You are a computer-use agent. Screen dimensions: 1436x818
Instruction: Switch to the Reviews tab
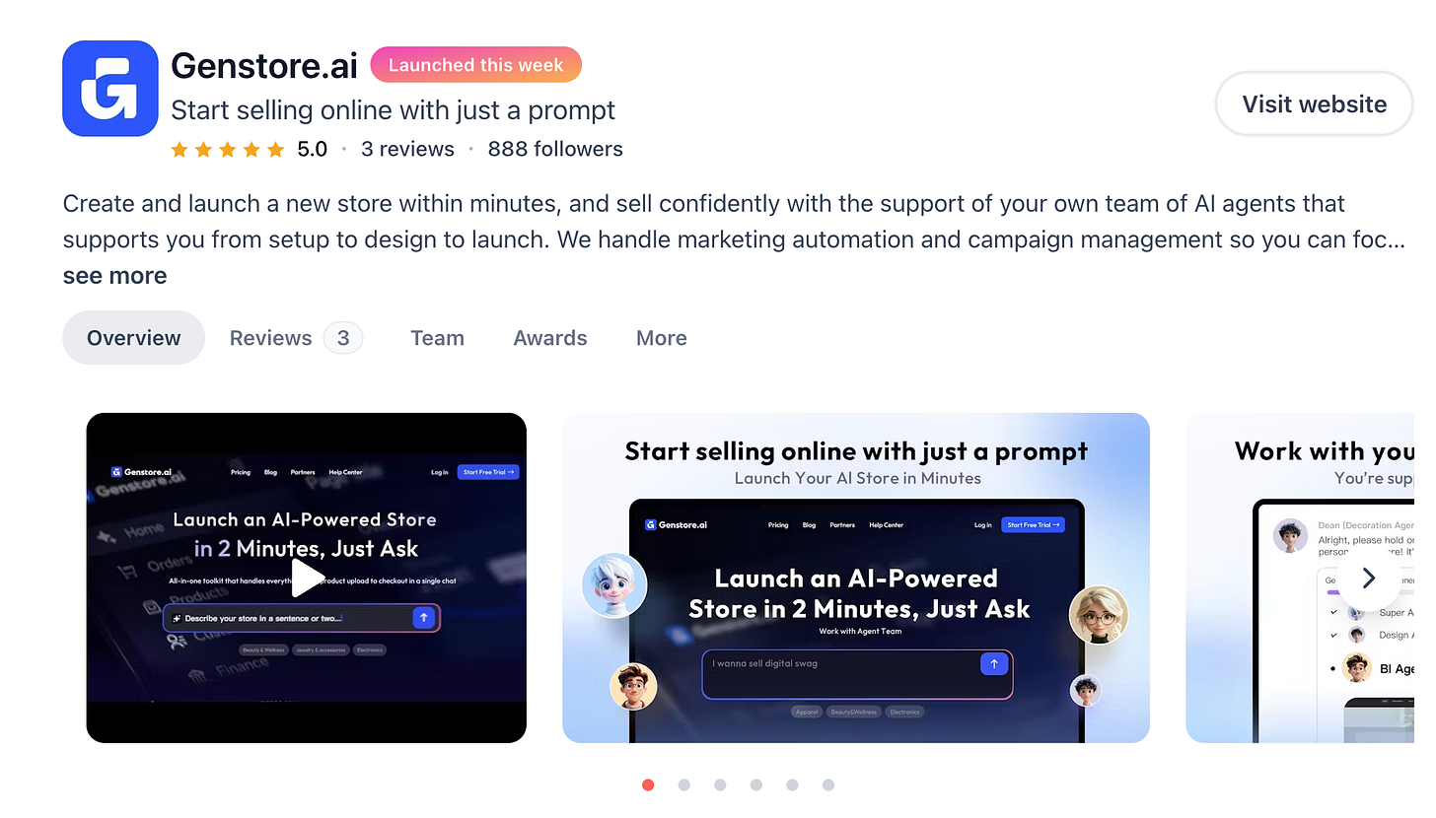click(x=296, y=338)
